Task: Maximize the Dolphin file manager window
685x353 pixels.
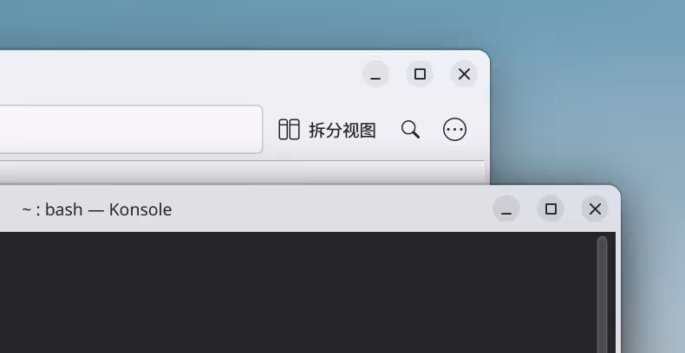Action: pyautogui.click(x=420, y=74)
